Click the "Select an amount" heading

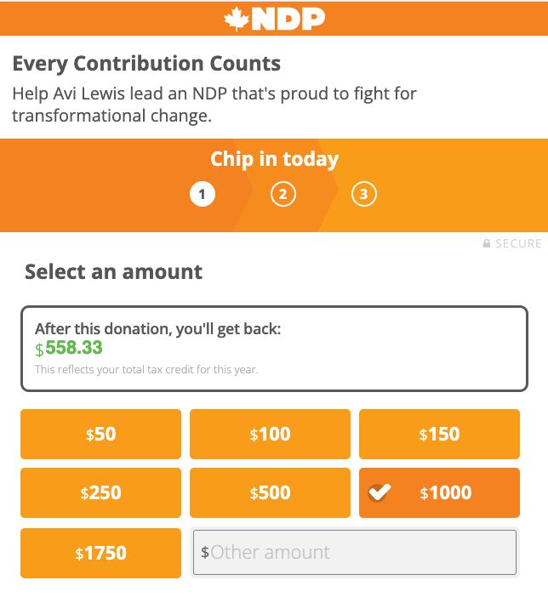[113, 272]
